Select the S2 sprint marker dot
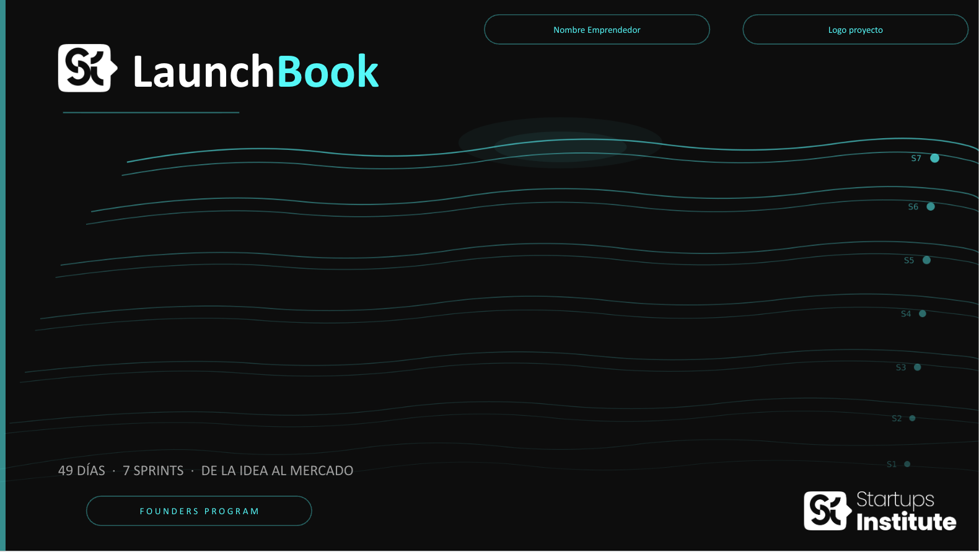 pyautogui.click(x=912, y=418)
